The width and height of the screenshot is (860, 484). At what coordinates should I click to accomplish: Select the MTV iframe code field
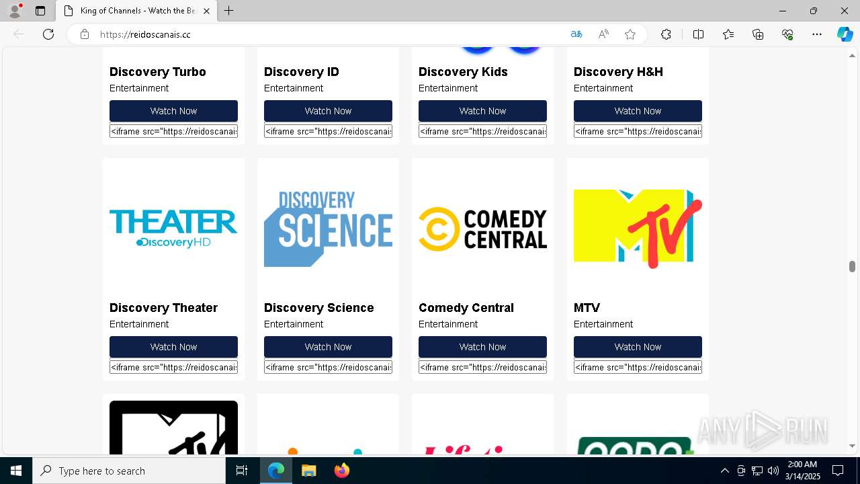coord(638,367)
